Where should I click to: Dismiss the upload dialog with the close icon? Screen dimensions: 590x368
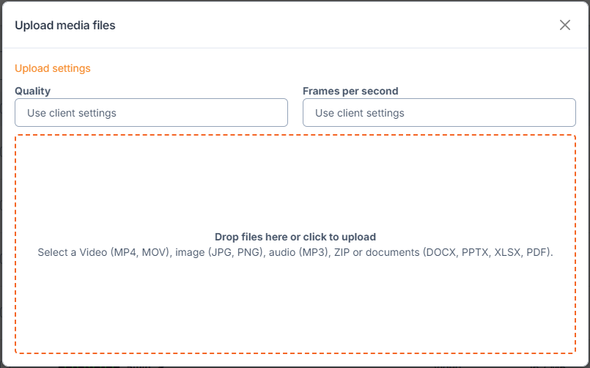coord(565,25)
